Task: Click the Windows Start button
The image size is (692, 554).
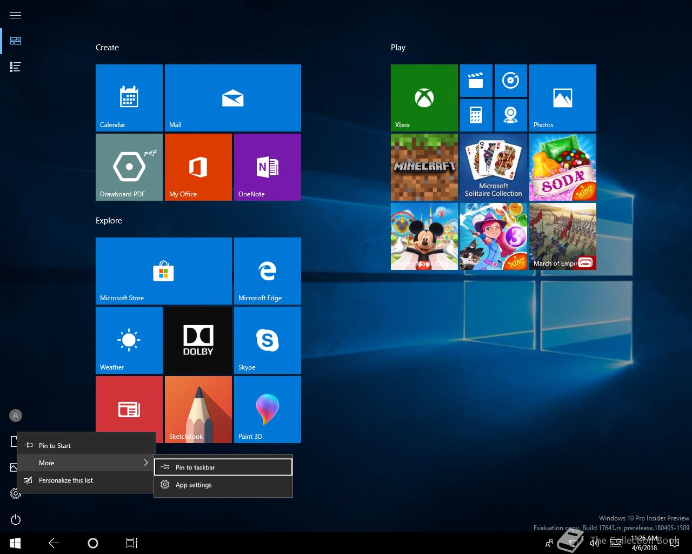Action: point(15,543)
